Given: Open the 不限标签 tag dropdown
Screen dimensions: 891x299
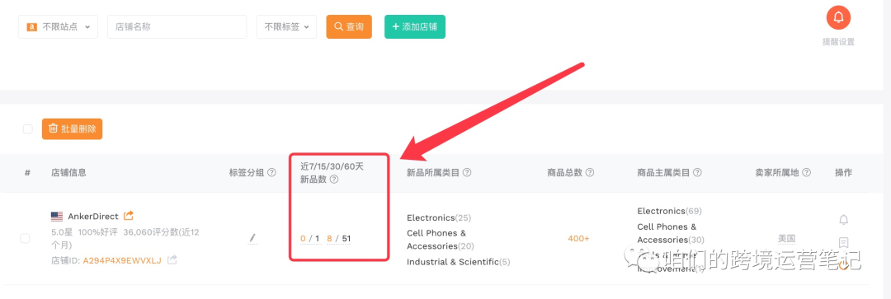Looking at the screenshot, I should point(286,26).
